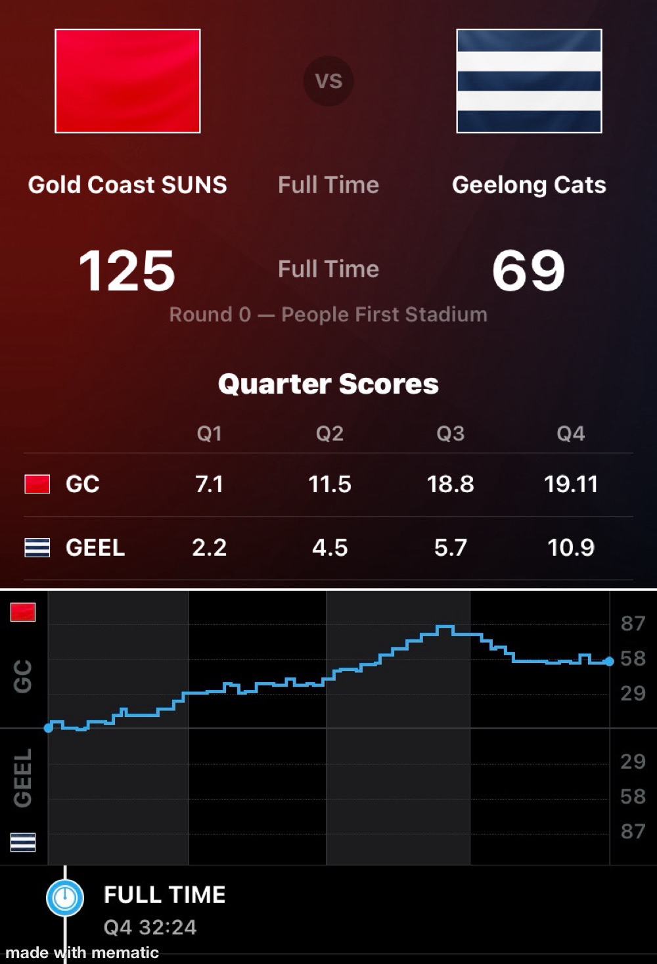The height and width of the screenshot is (964, 657).
Task: Tap the Full Time clock icon on timeline
Action: (x=65, y=897)
